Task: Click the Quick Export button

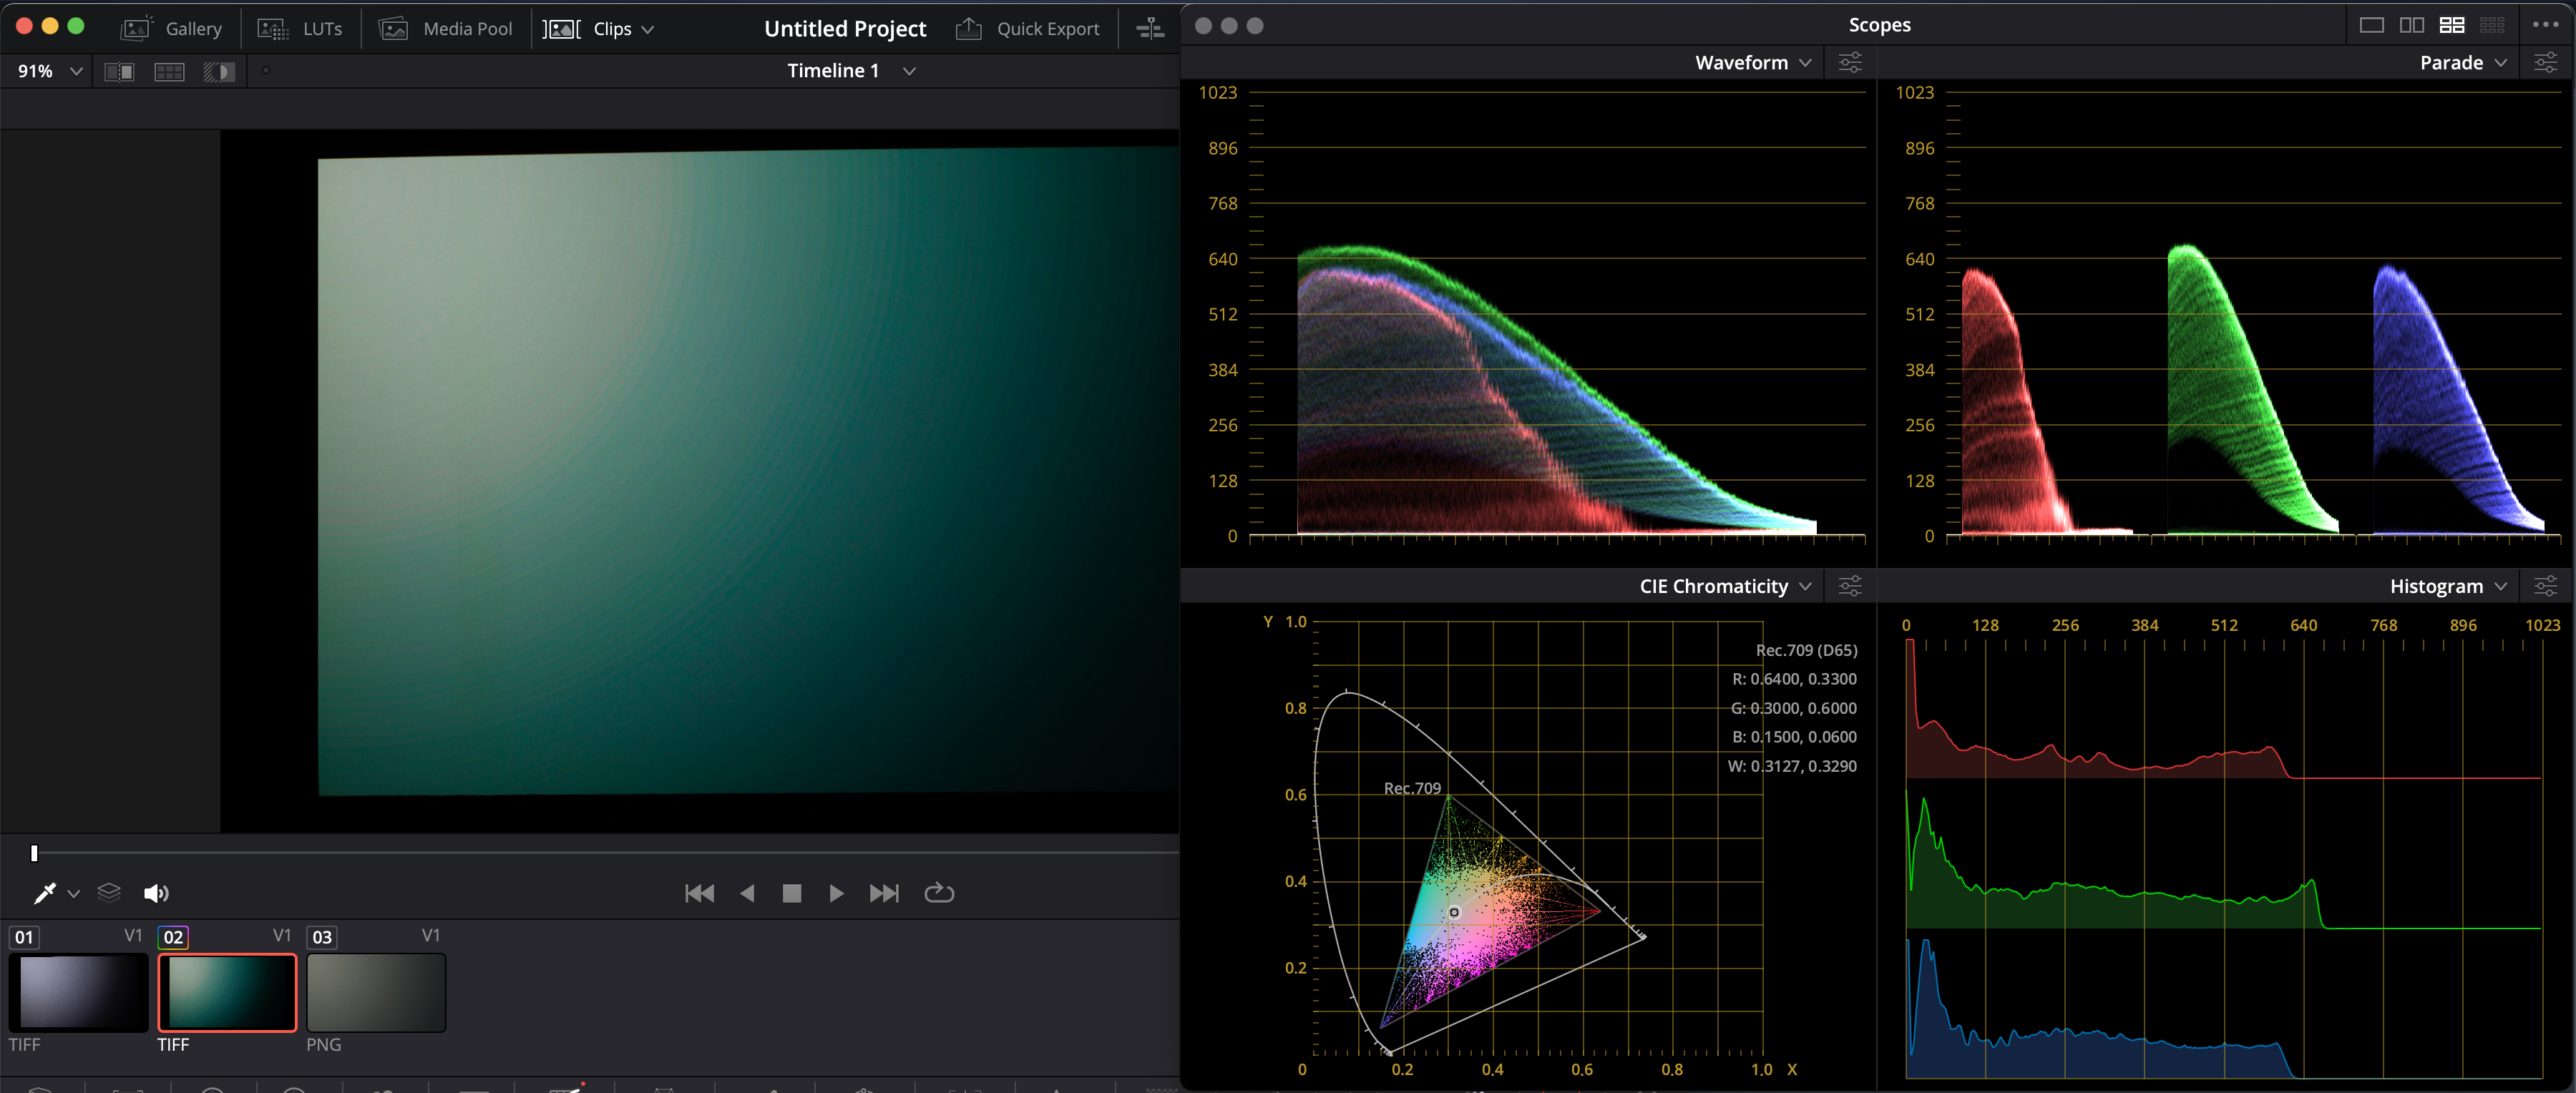Action: (1028, 29)
